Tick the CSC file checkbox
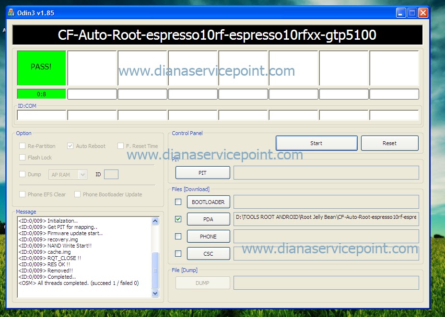Viewport: 445px width, 317px height. (x=178, y=253)
